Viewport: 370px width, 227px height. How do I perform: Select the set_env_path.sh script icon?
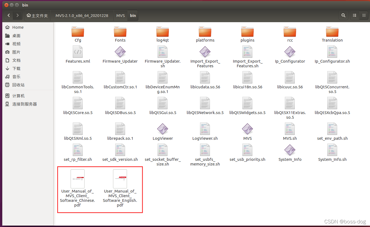click(332, 129)
